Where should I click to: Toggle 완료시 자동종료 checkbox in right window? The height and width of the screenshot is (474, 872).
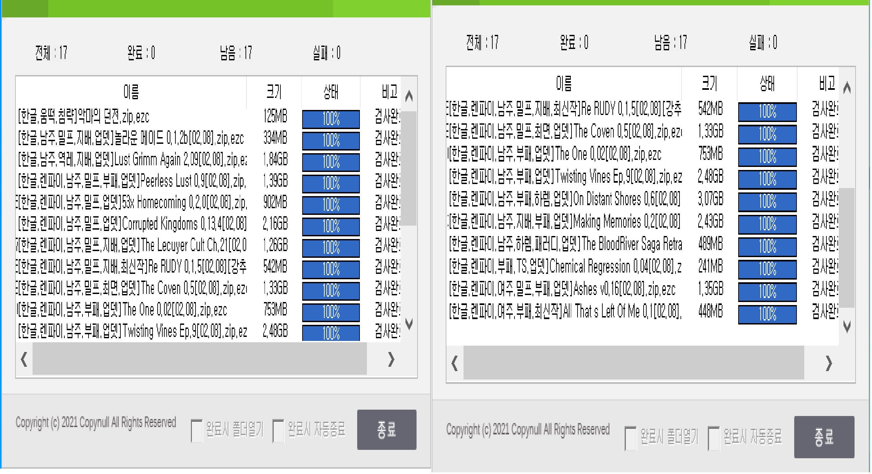click(x=714, y=438)
